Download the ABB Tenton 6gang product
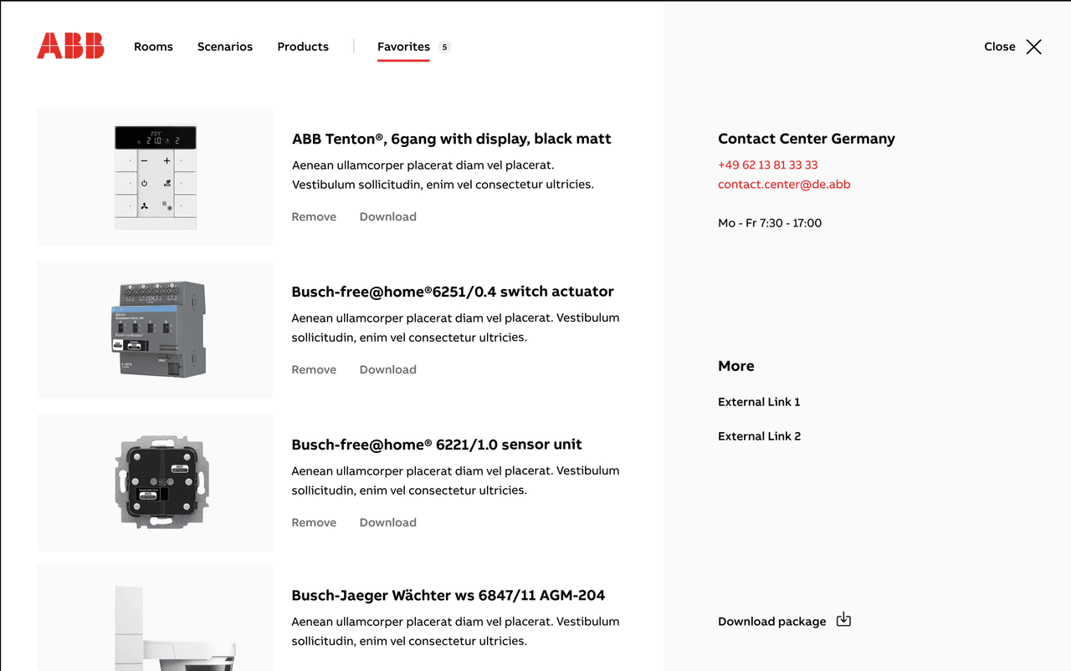The width and height of the screenshot is (1071, 671). [387, 216]
